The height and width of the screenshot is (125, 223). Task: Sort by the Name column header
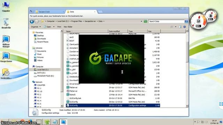point(86,31)
